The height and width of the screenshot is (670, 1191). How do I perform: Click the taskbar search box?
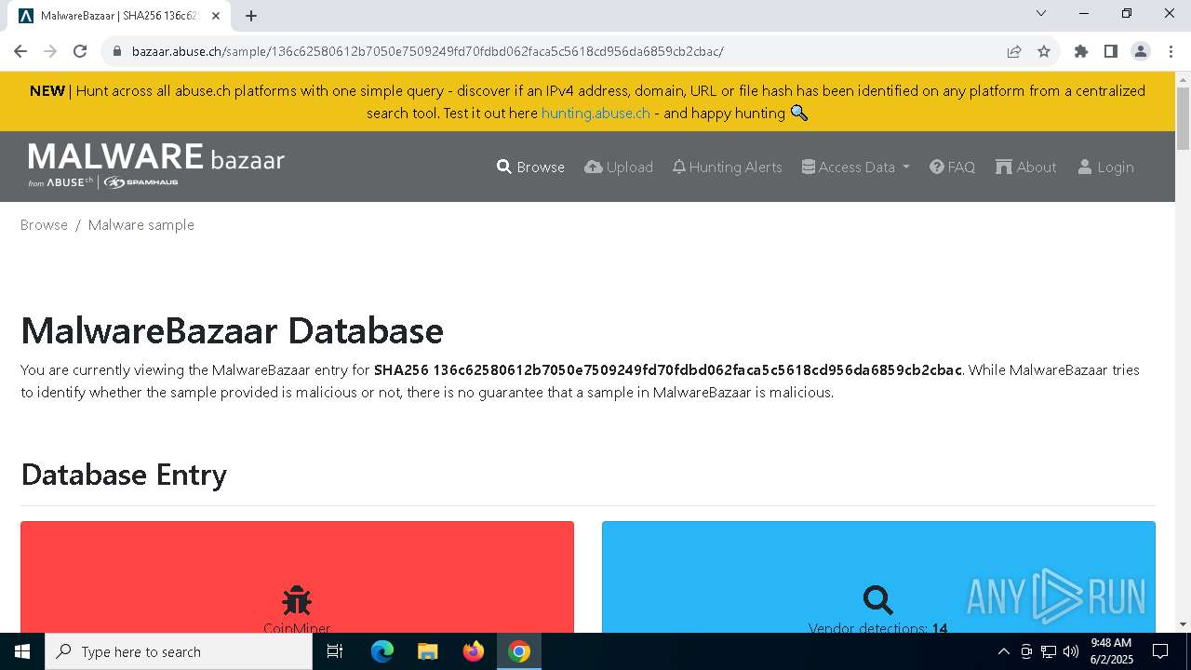pos(178,651)
